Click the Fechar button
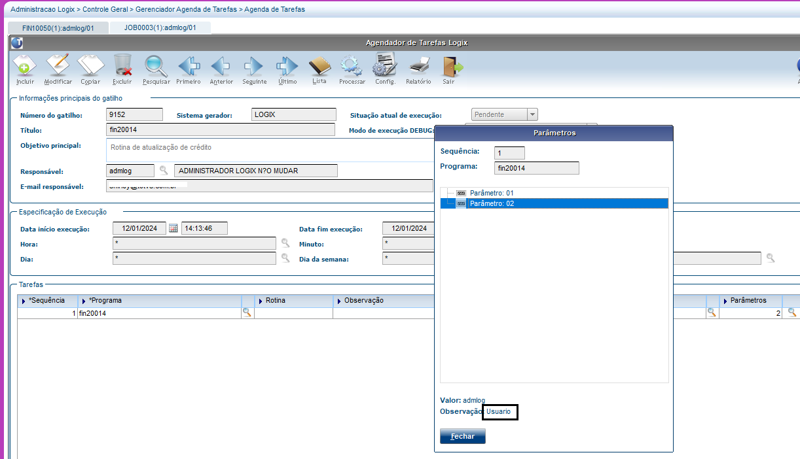The image size is (800, 459). click(x=463, y=436)
